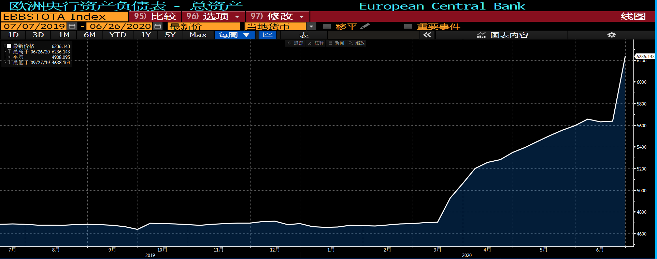Click the 10月 x-axis label

[162, 250]
